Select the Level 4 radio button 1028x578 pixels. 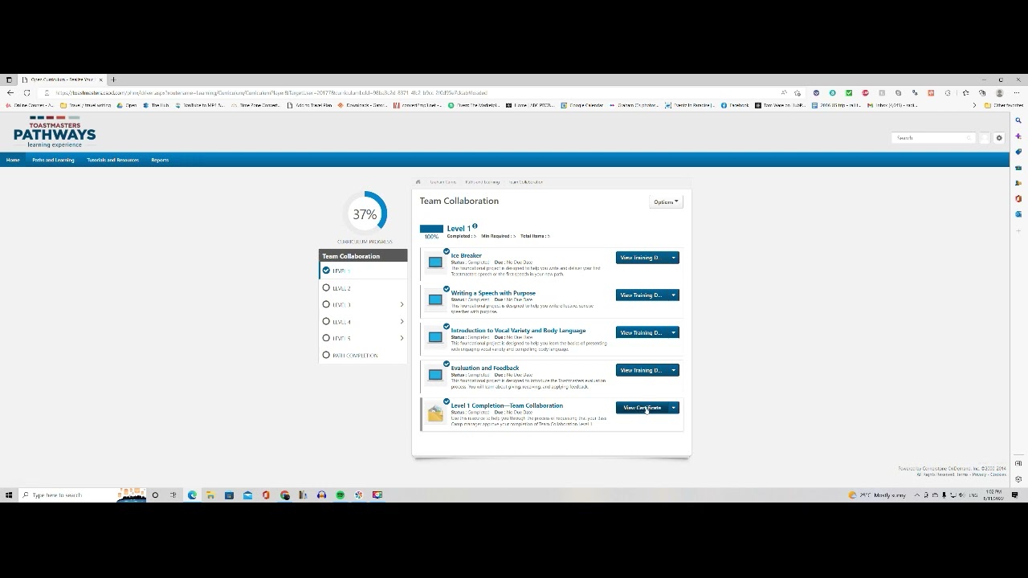click(326, 321)
